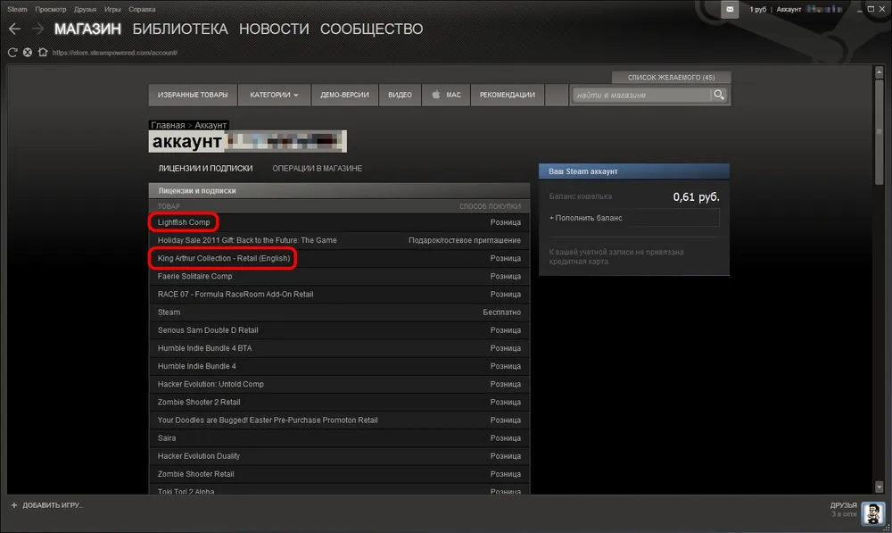Open Список желаемого (45)
The width and height of the screenshot is (892, 533).
(x=671, y=78)
